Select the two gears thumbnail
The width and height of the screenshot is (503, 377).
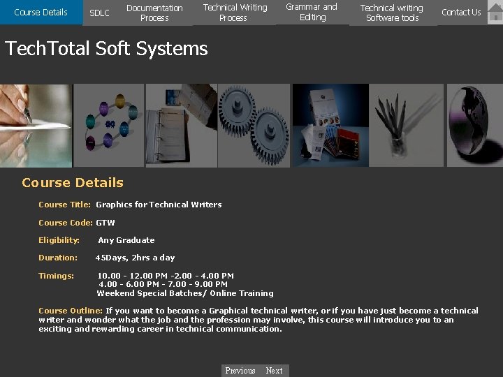coord(254,126)
